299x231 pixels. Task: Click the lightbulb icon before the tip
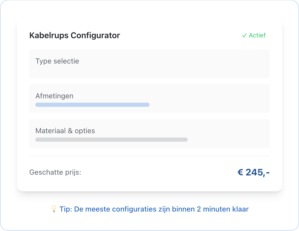(54, 209)
